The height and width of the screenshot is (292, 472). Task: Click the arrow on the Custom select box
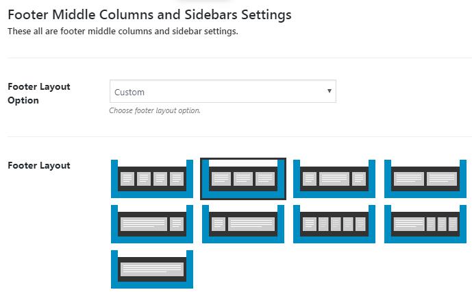click(329, 91)
